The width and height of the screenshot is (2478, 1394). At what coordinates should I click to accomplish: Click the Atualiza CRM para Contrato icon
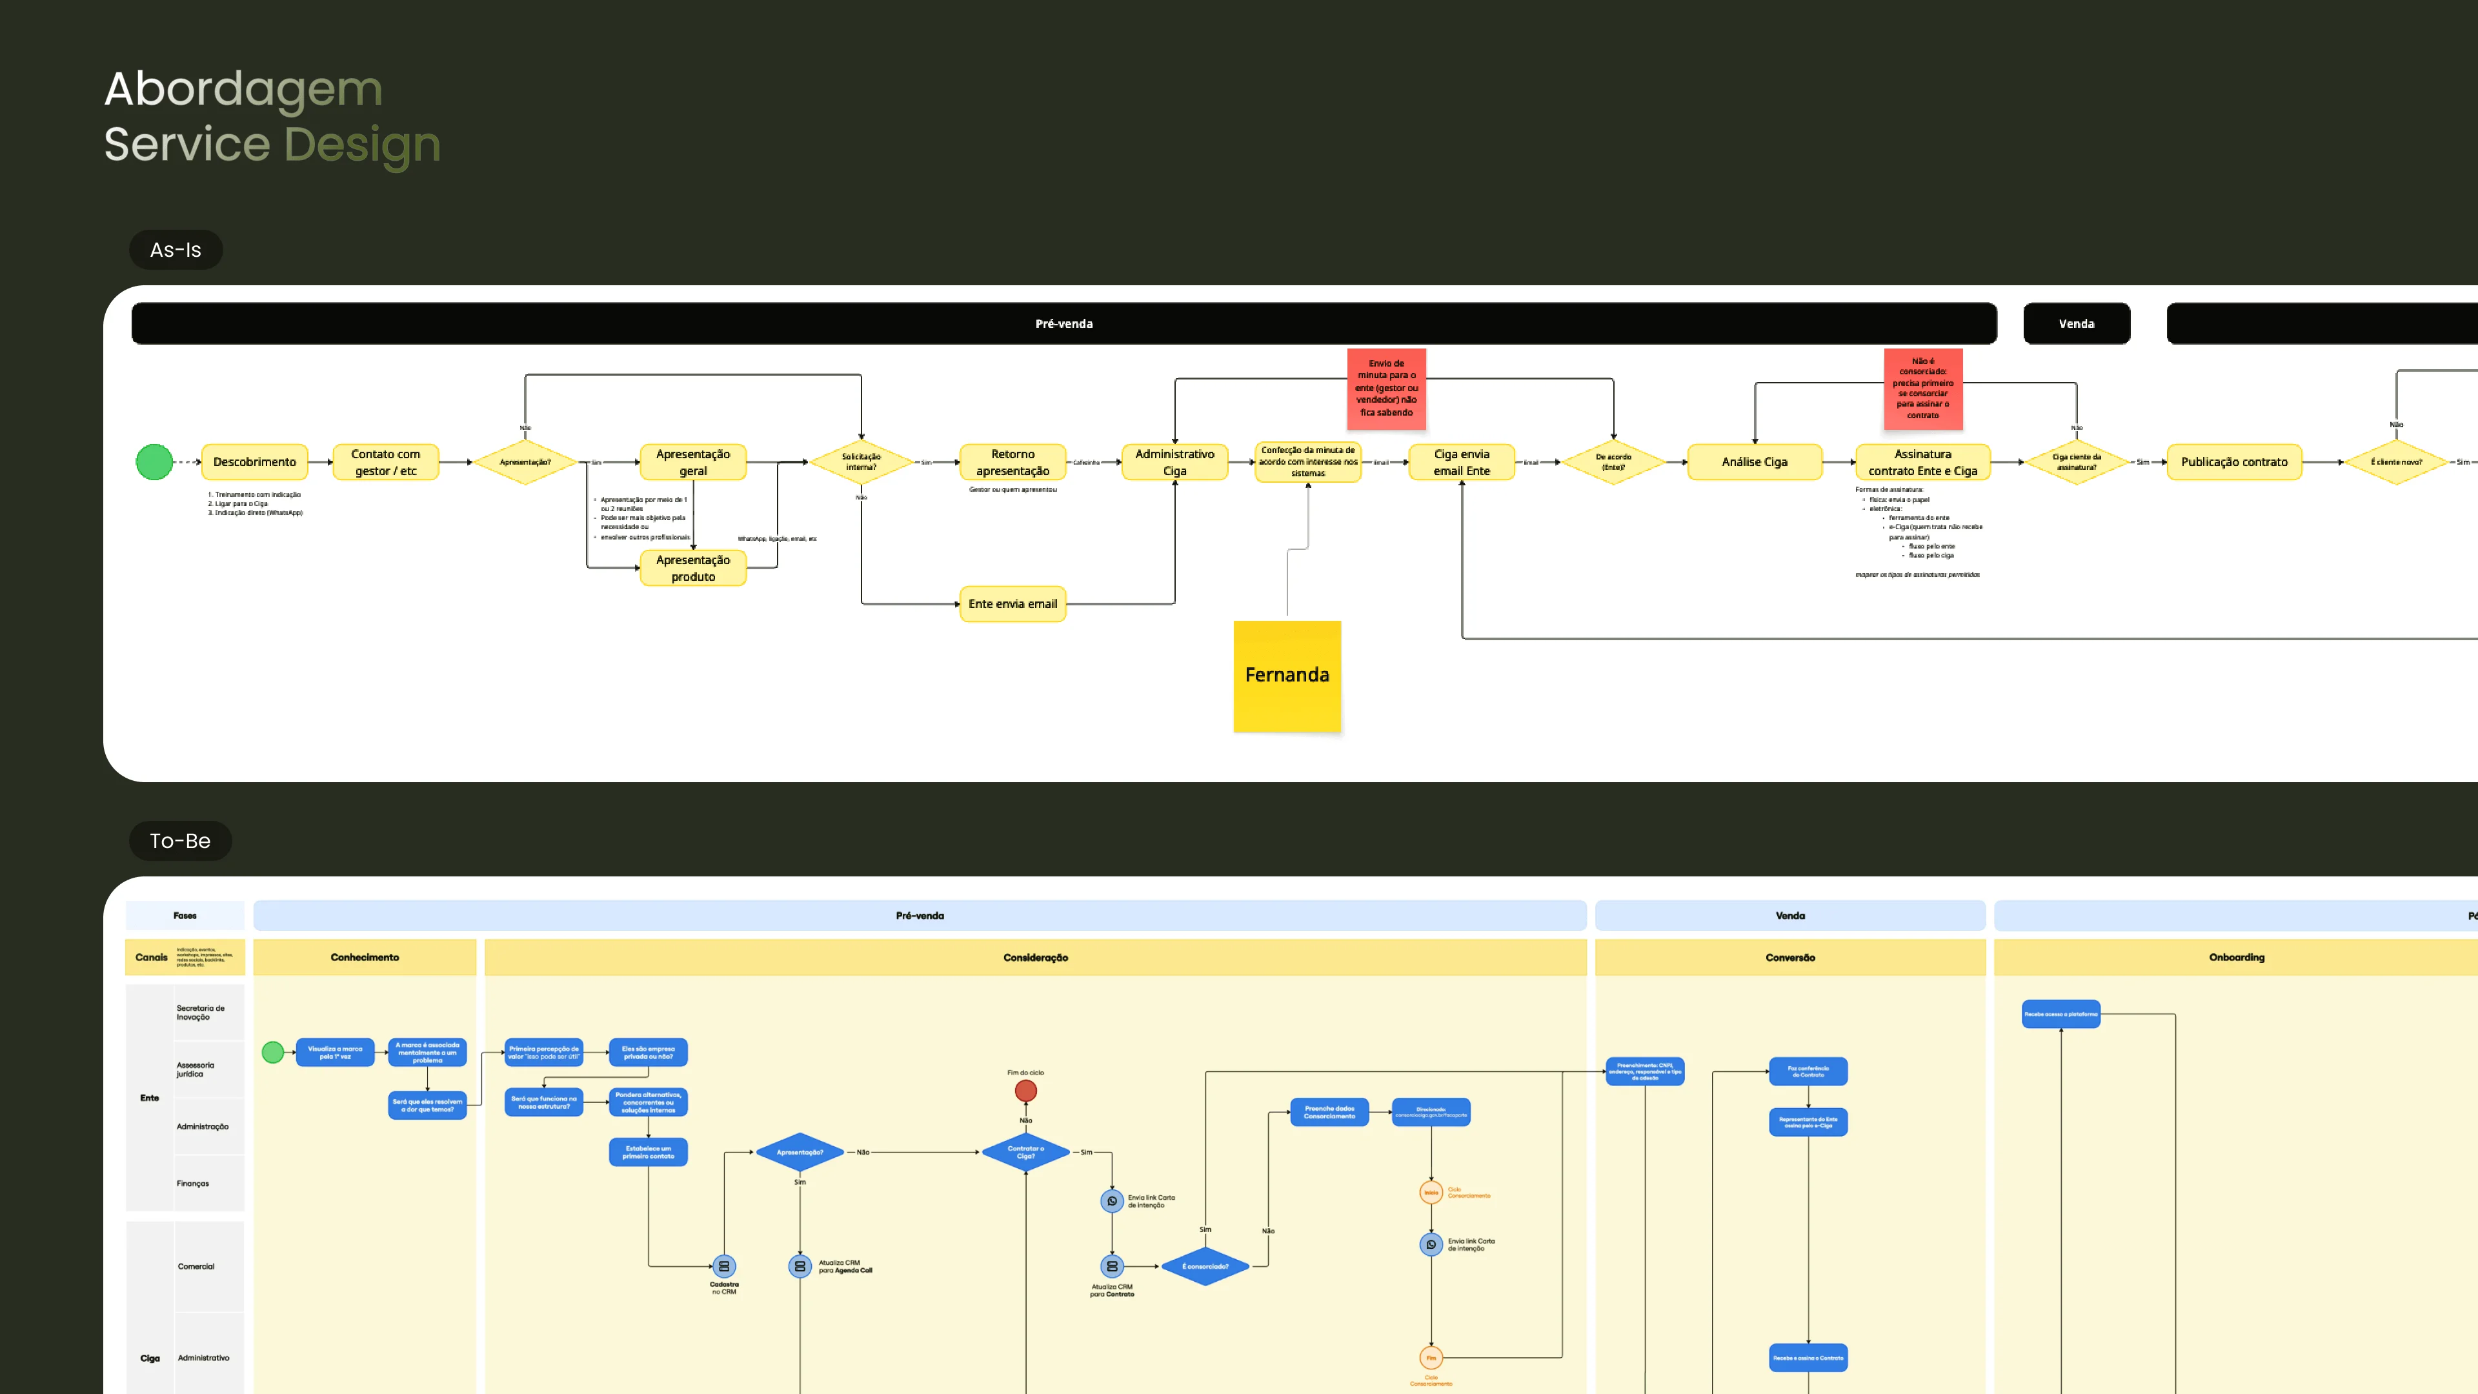point(1112,1266)
